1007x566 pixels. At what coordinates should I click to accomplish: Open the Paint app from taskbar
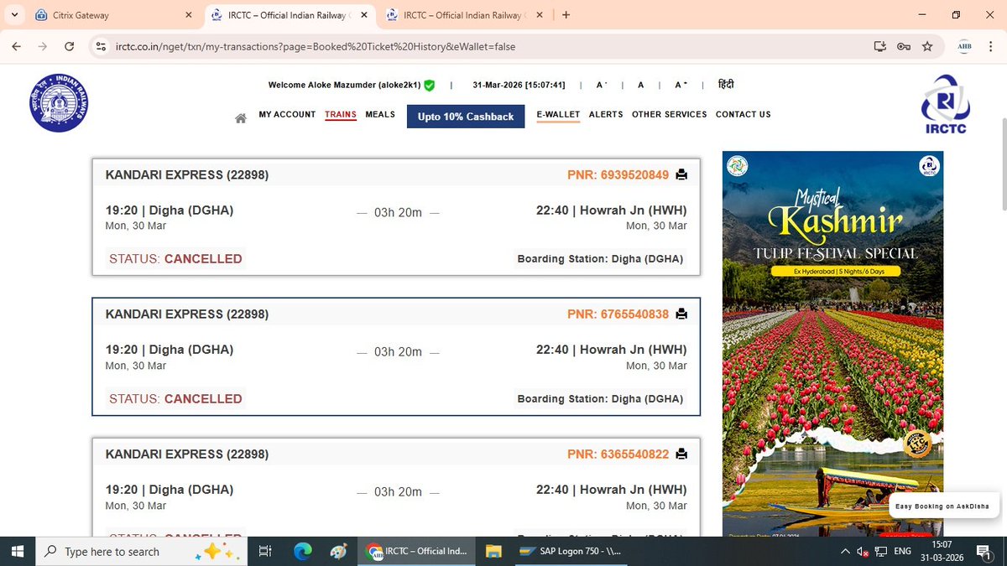[x=337, y=552]
